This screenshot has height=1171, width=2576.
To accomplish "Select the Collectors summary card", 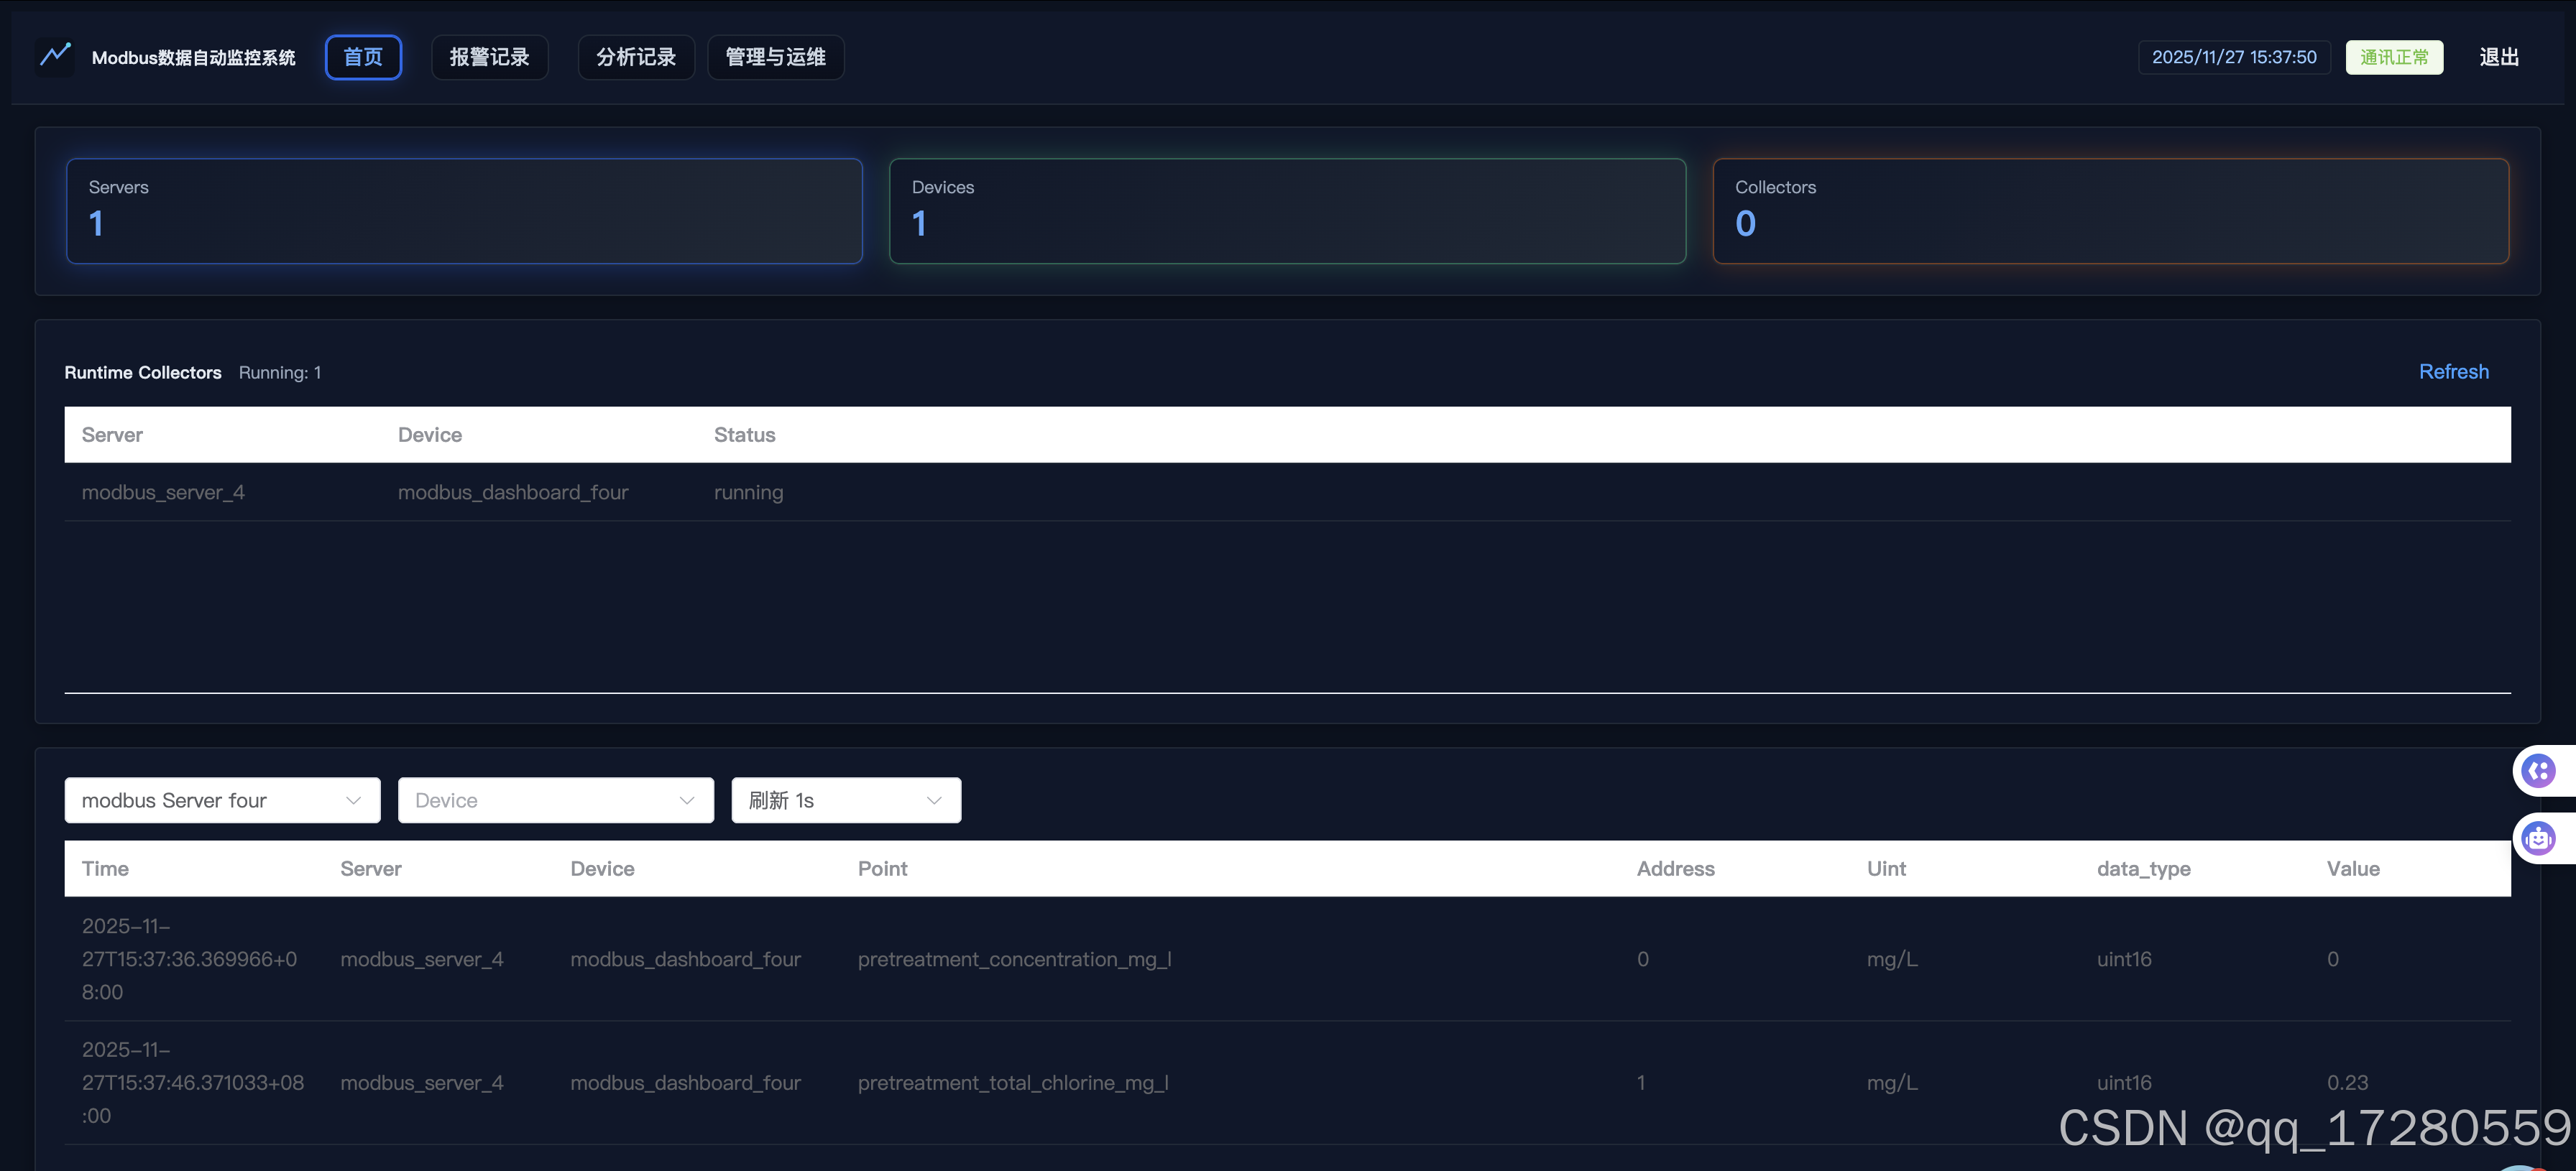I will coord(2110,210).
